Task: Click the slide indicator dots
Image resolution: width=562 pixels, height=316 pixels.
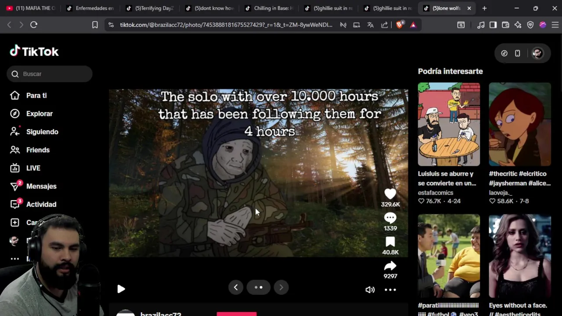Action: click(258, 287)
